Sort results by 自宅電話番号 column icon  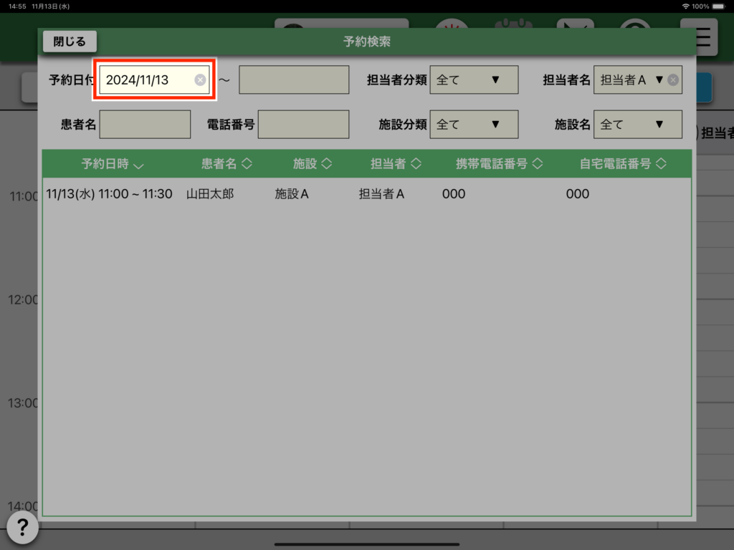tap(660, 164)
